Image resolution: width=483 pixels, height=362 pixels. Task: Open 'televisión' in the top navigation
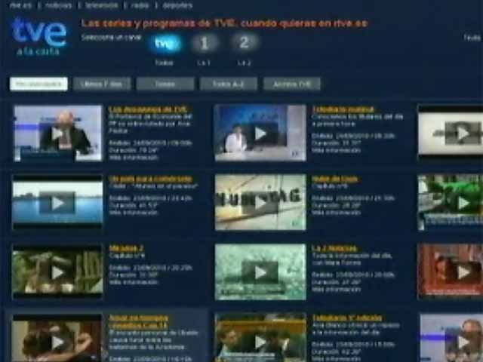coord(101,5)
